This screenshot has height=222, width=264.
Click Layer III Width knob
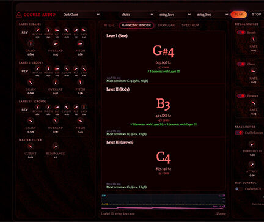pyautogui.click(x=48, y=107)
